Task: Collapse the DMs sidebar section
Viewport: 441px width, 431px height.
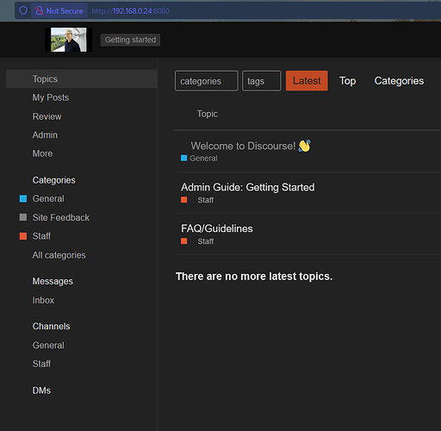Action: [x=41, y=390]
